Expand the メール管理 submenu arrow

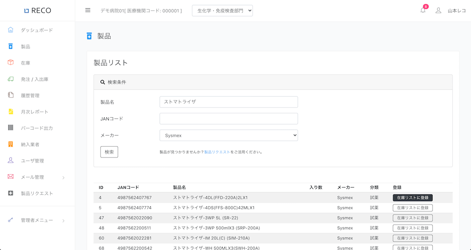pyautogui.click(x=64, y=178)
